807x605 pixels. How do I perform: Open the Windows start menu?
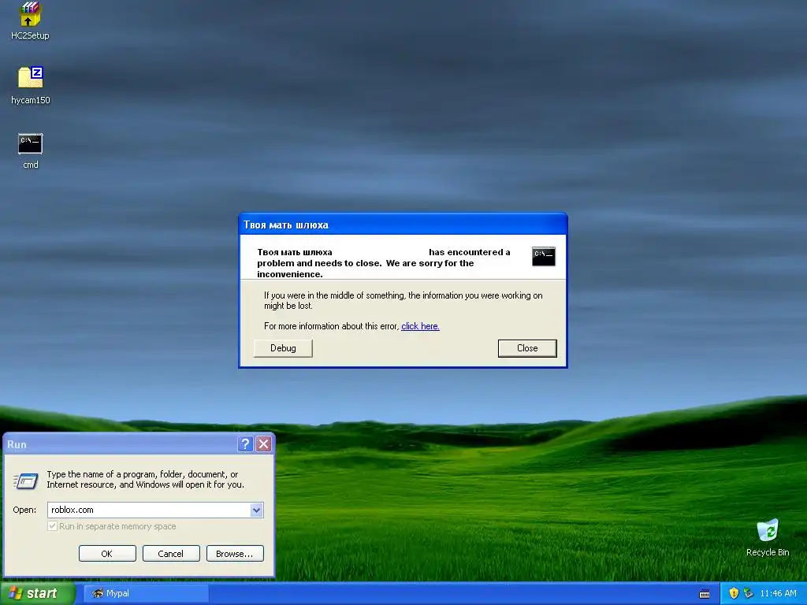tap(38, 593)
